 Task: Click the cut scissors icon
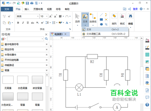click(4, 16)
